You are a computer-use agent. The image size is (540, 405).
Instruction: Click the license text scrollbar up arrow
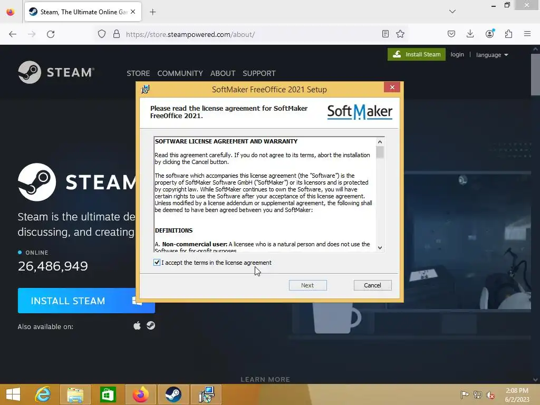click(x=380, y=142)
